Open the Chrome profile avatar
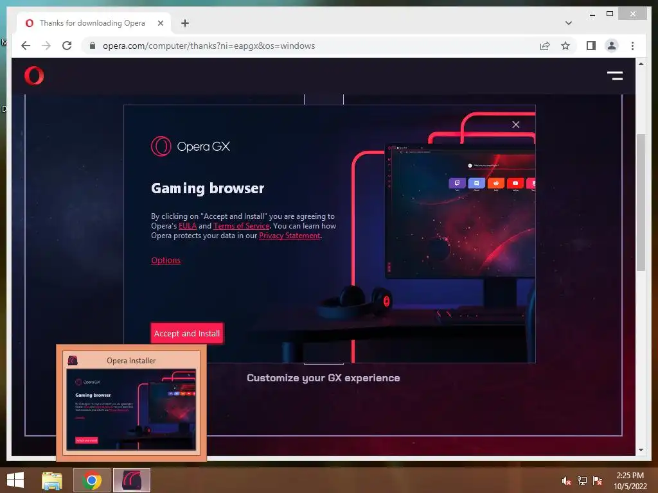 point(612,46)
